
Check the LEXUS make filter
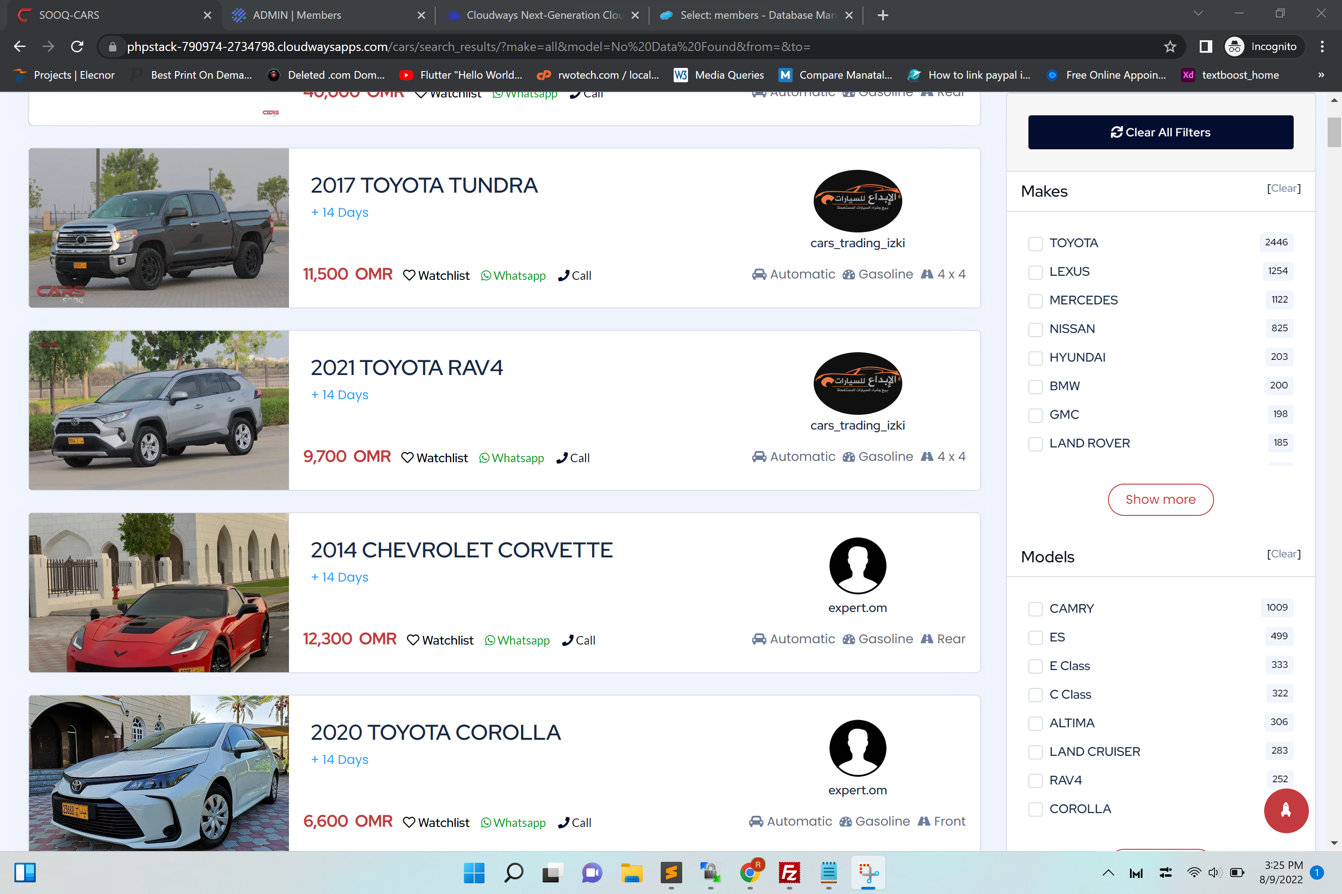click(1035, 272)
